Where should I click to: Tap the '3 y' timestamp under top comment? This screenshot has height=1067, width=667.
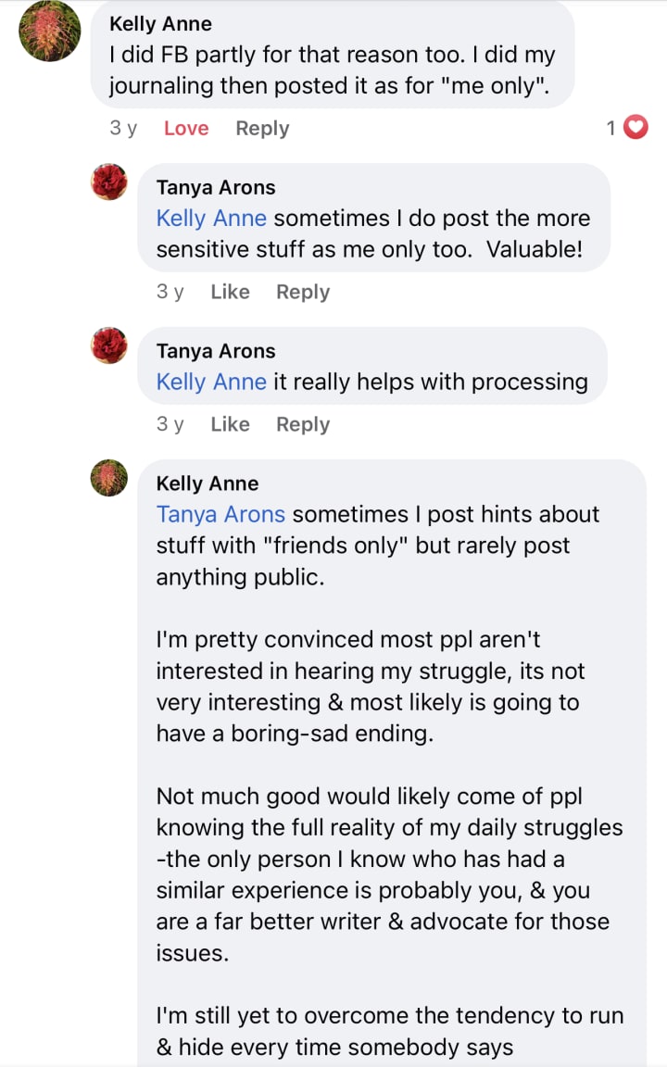click(123, 129)
